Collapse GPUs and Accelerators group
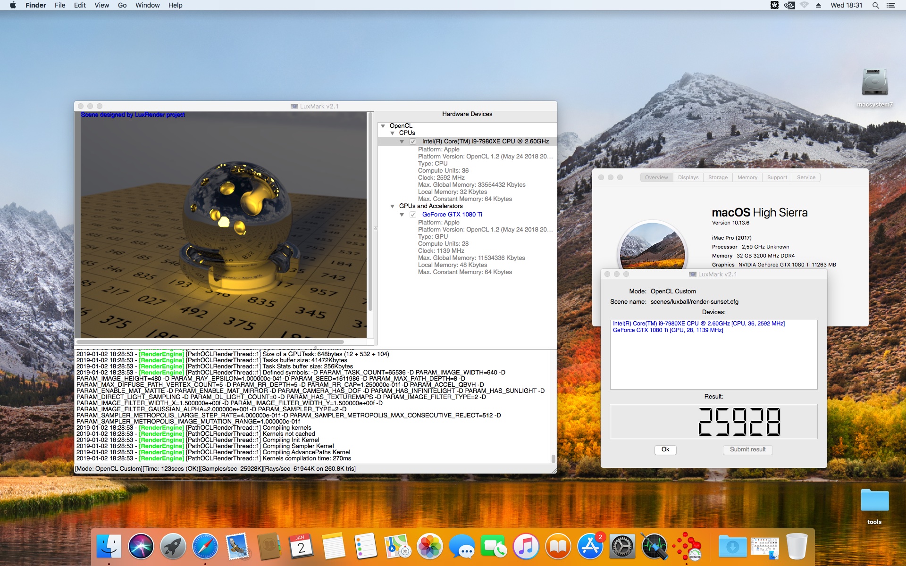This screenshot has height=566, width=906. (x=393, y=206)
